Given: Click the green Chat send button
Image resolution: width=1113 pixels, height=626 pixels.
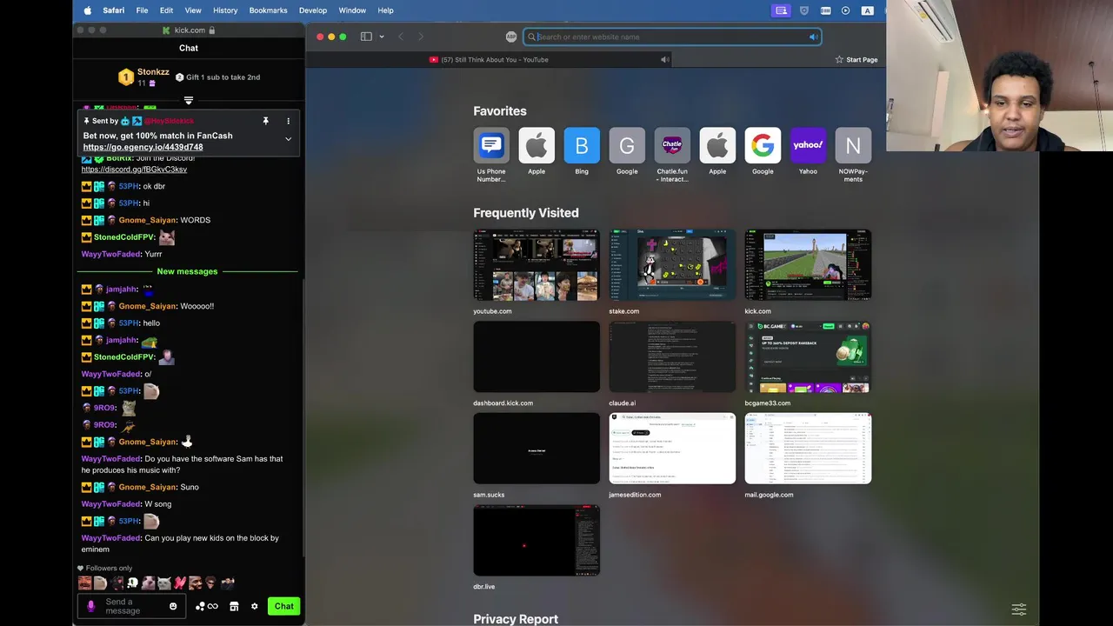Looking at the screenshot, I should pos(284,606).
